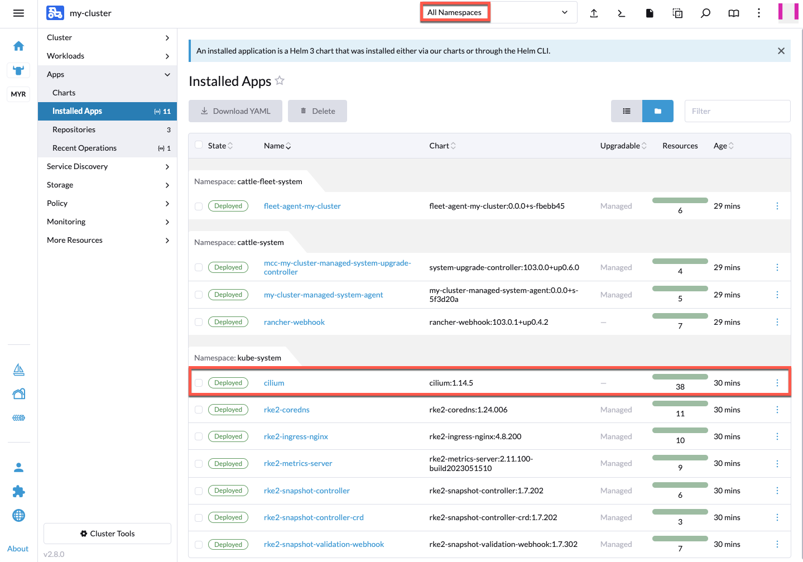Expand the Service Discovery section
803x562 pixels.
pos(107,166)
